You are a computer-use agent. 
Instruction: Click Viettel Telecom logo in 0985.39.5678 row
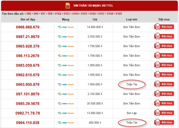tap(66, 104)
